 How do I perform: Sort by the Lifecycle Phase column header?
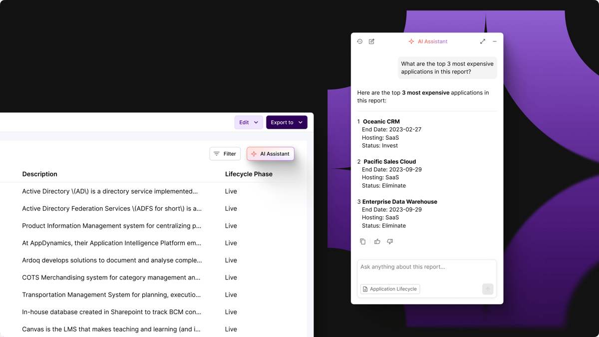pos(249,174)
